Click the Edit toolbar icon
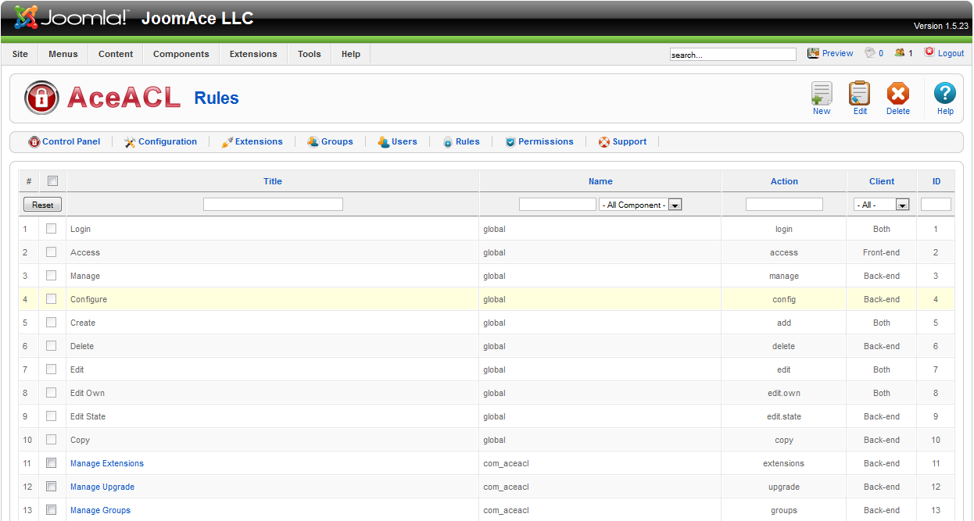Image resolution: width=974 pixels, height=521 pixels. (x=860, y=93)
